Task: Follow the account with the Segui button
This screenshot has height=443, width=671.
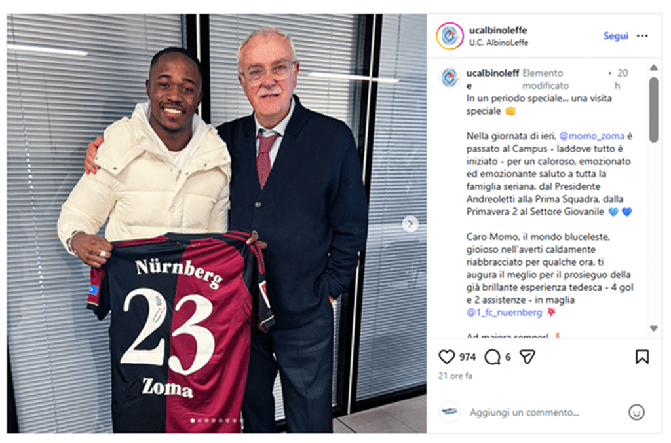Action: coord(616,36)
